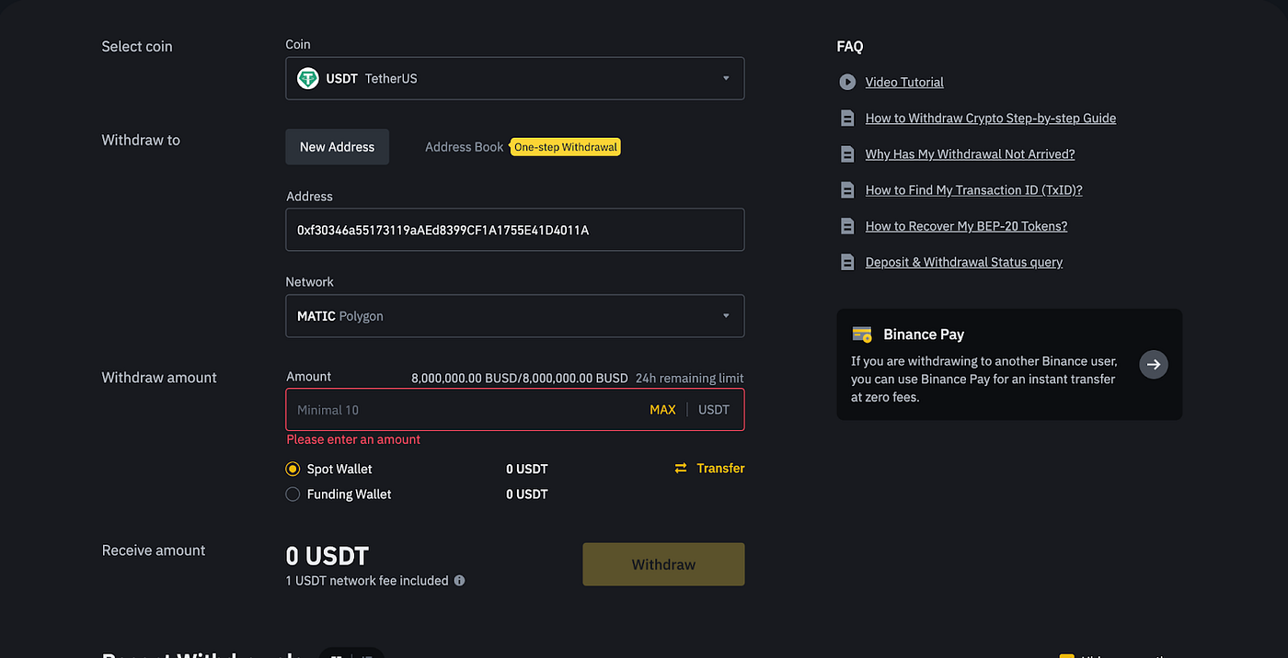Viewport: 1288px width, 658px height.
Task: Click document icon beside Transaction ID link
Action: tap(847, 190)
